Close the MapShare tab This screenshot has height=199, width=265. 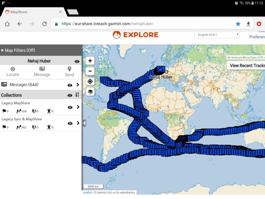tap(60, 12)
